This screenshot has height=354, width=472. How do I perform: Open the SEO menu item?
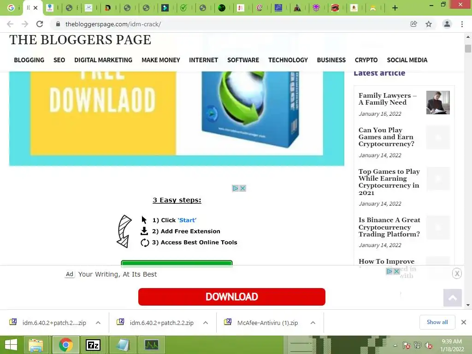[59, 60]
